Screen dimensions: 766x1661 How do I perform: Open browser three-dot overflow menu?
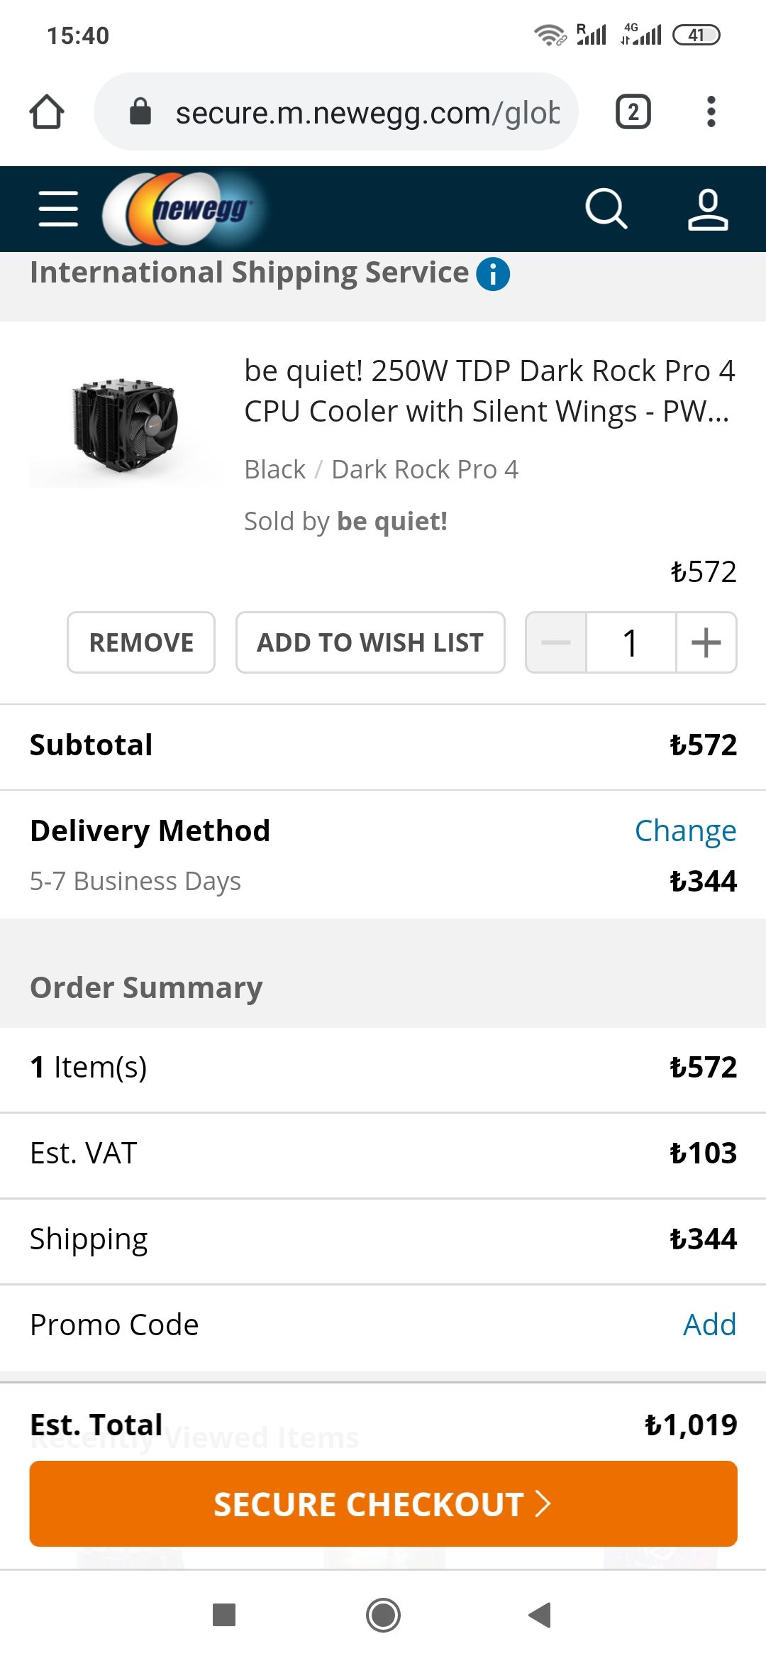click(x=711, y=112)
